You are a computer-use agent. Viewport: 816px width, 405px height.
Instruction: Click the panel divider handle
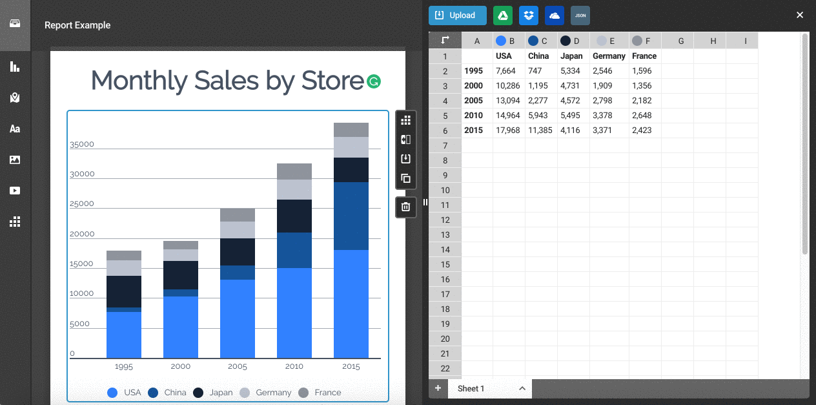pyautogui.click(x=425, y=202)
